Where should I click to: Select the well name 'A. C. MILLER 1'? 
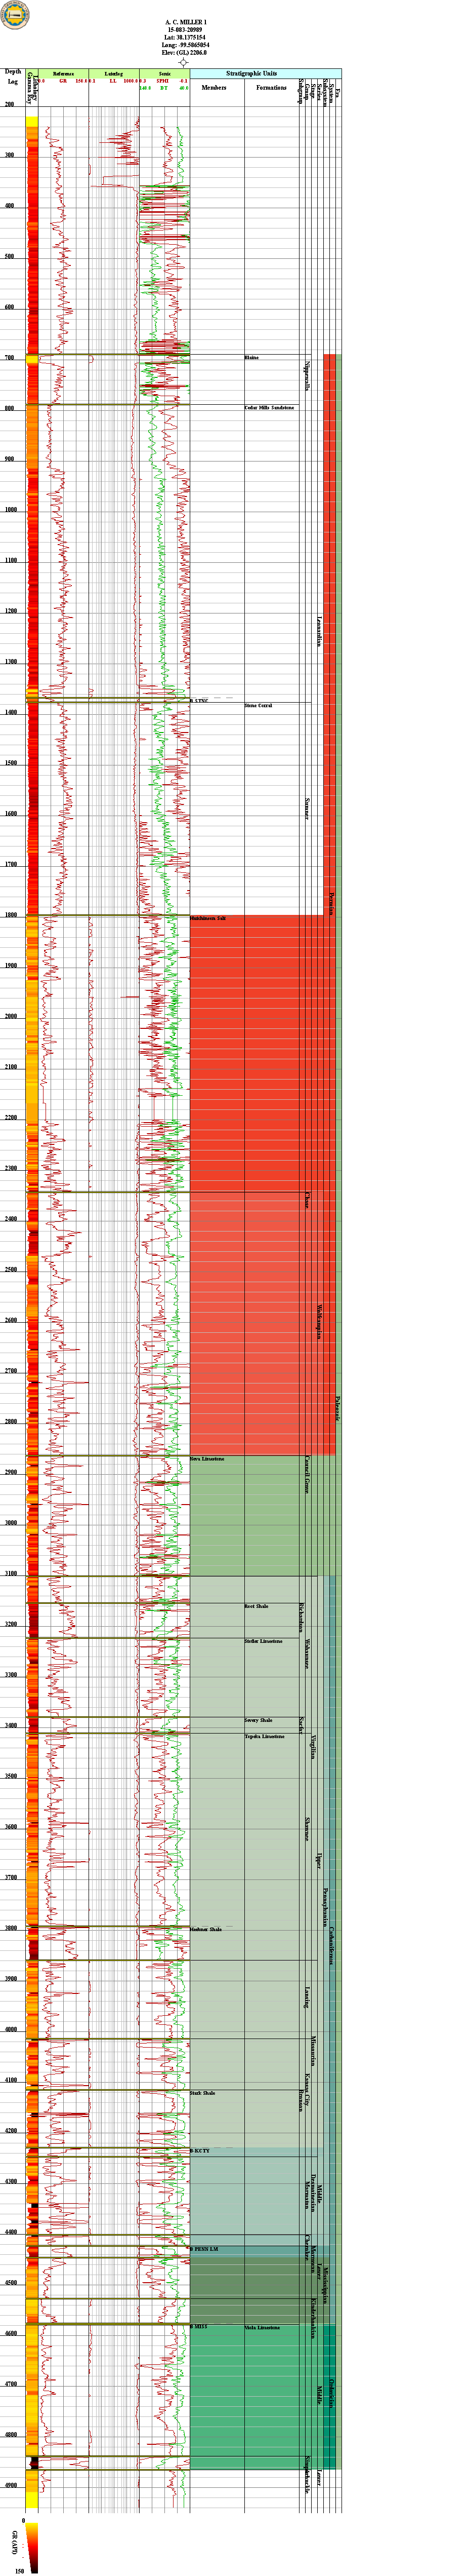186,22
